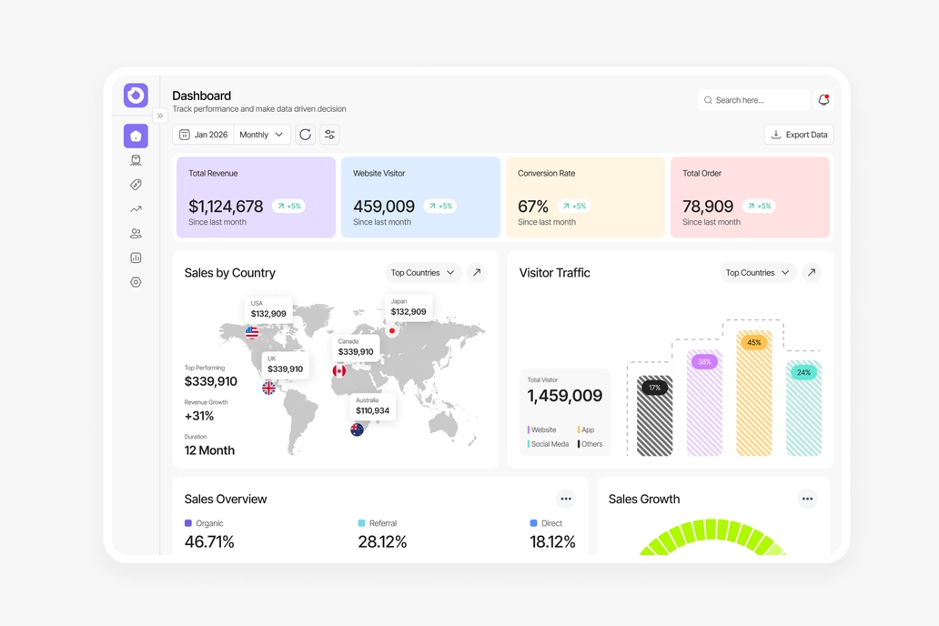Click the home icon in sidebar
Image resolution: width=939 pixels, height=626 pixels.
coord(136,136)
